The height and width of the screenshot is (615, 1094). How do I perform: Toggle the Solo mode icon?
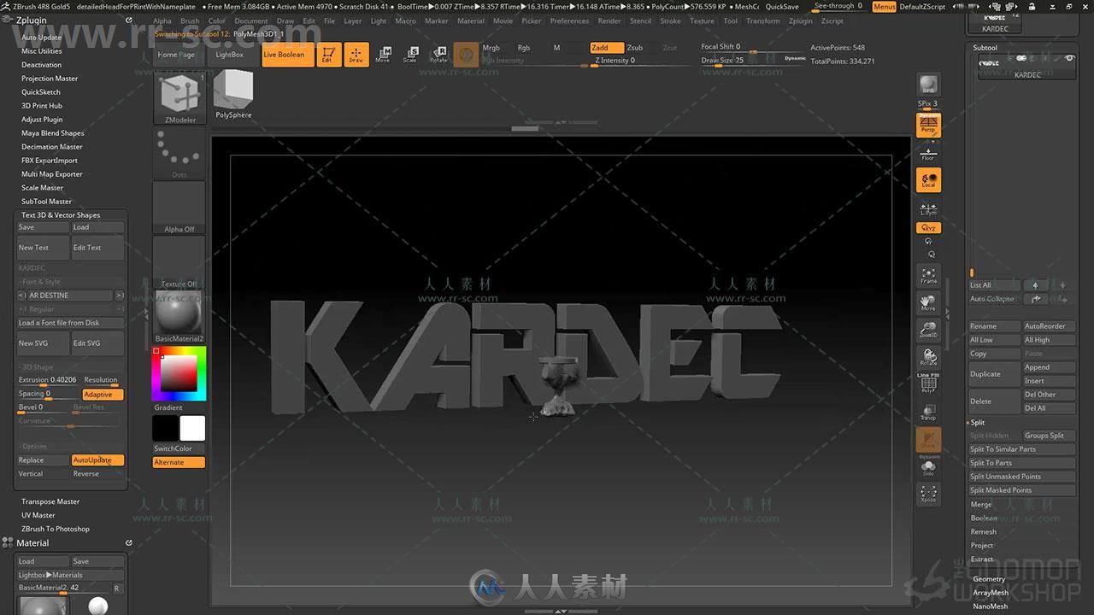[928, 467]
